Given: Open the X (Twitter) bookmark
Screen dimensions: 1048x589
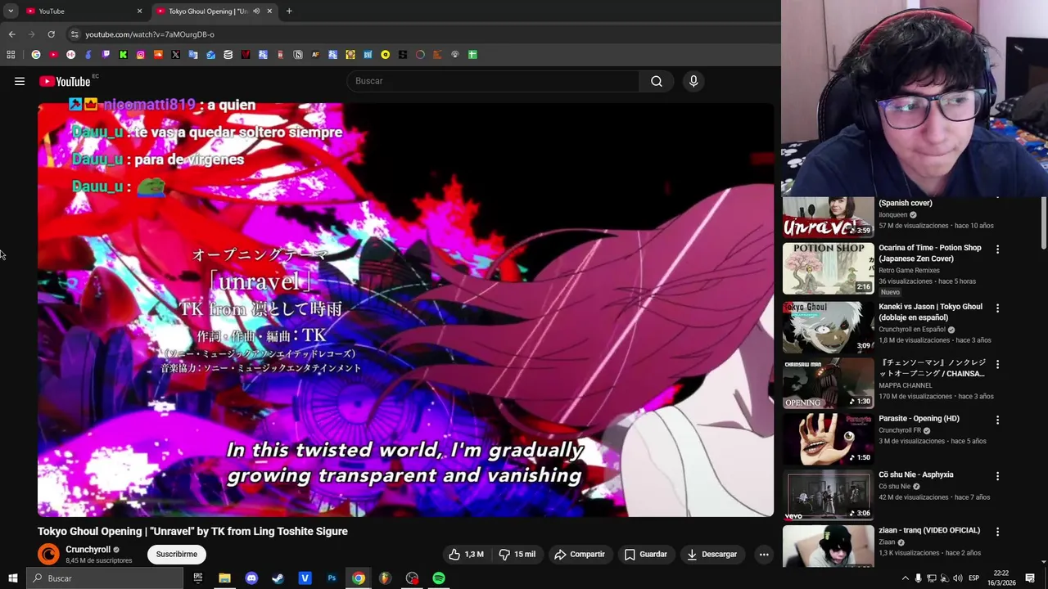Looking at the screenshot, I should [x=175, y=55].
